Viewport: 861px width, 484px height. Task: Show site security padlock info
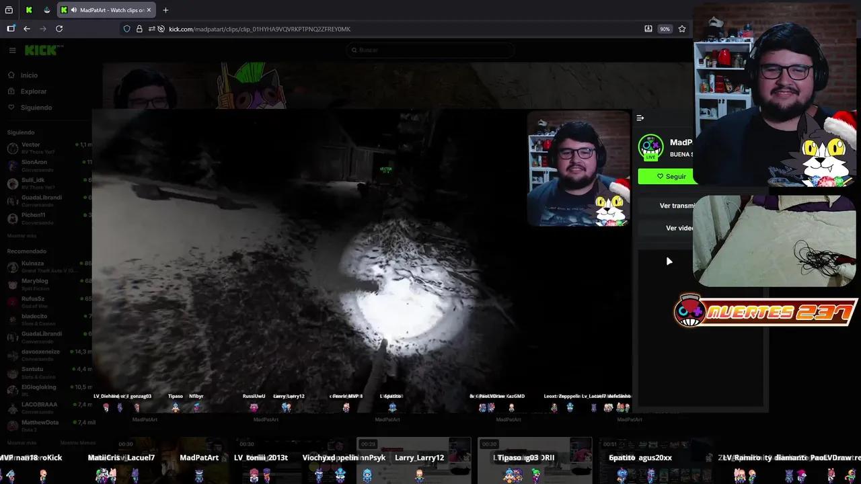click(139, 29)
